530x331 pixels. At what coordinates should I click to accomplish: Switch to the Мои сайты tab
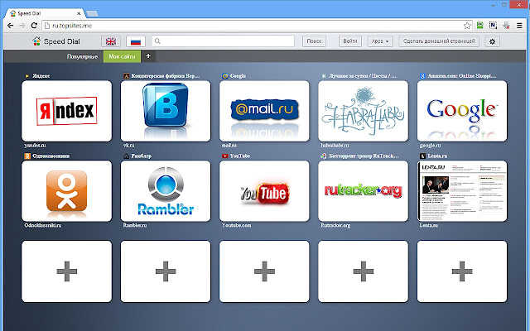[x=122, y=56]
